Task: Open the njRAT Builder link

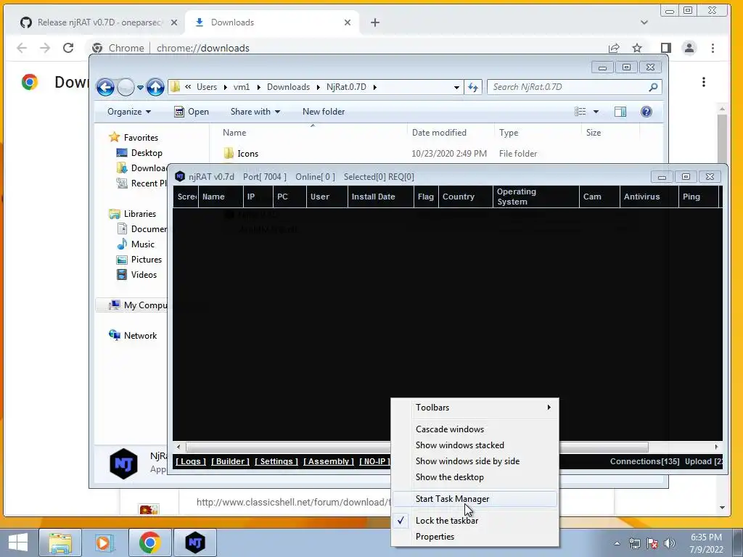Action: point(230,461)
